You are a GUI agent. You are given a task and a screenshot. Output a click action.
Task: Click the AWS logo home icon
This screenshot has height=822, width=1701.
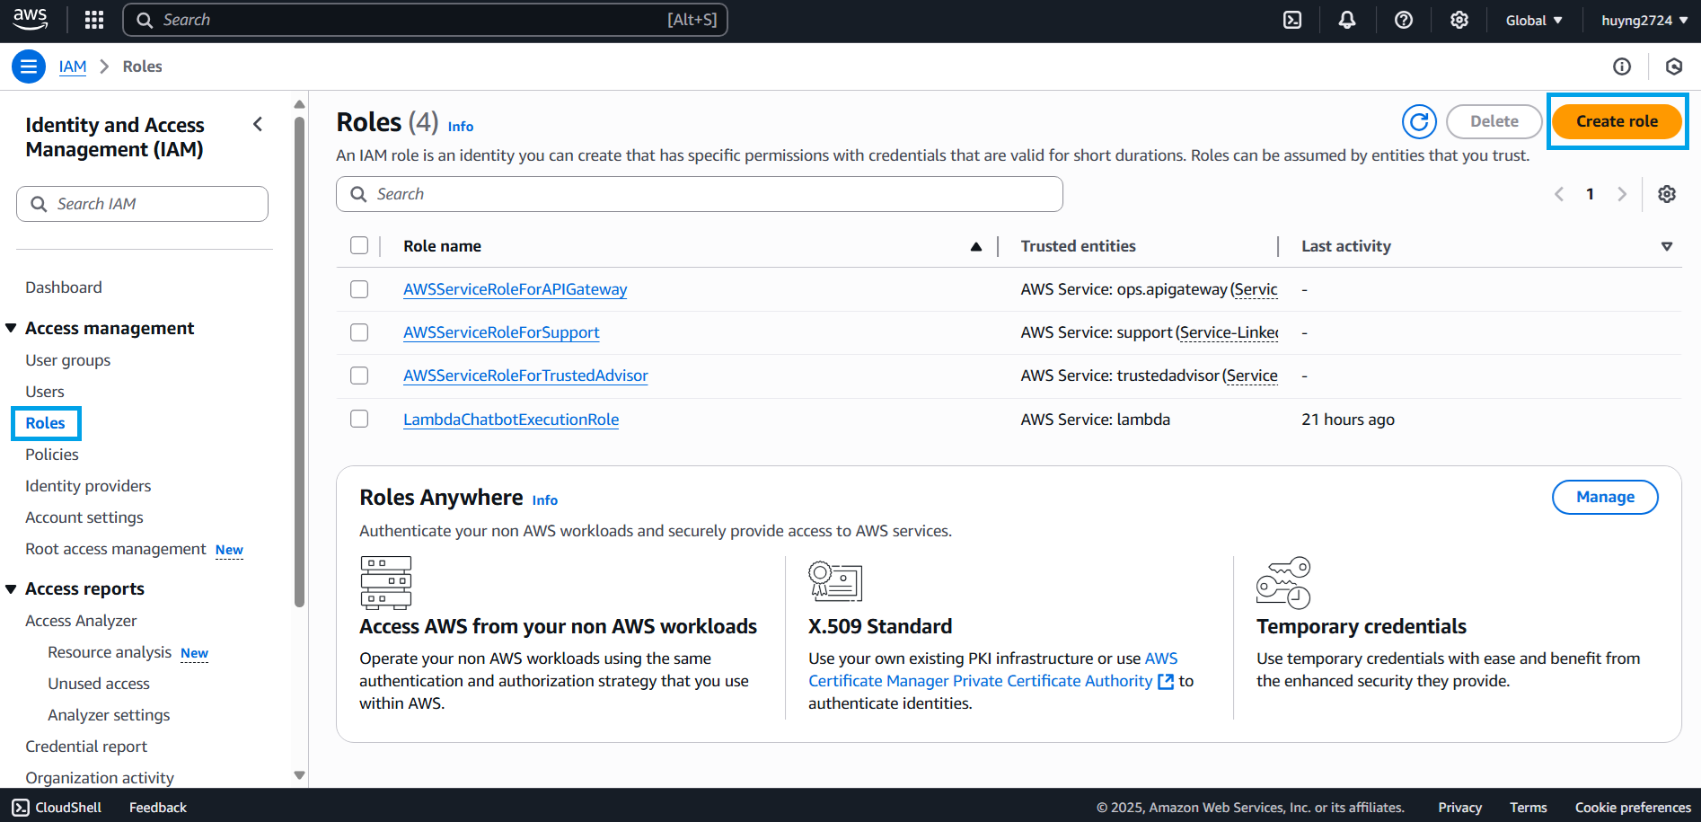(x=30, y=20)
